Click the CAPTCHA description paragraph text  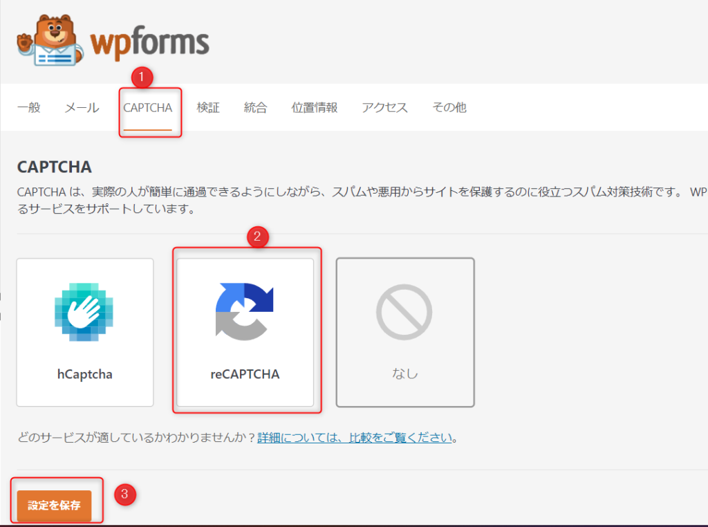pyautogui.click(x=362, y=201)
